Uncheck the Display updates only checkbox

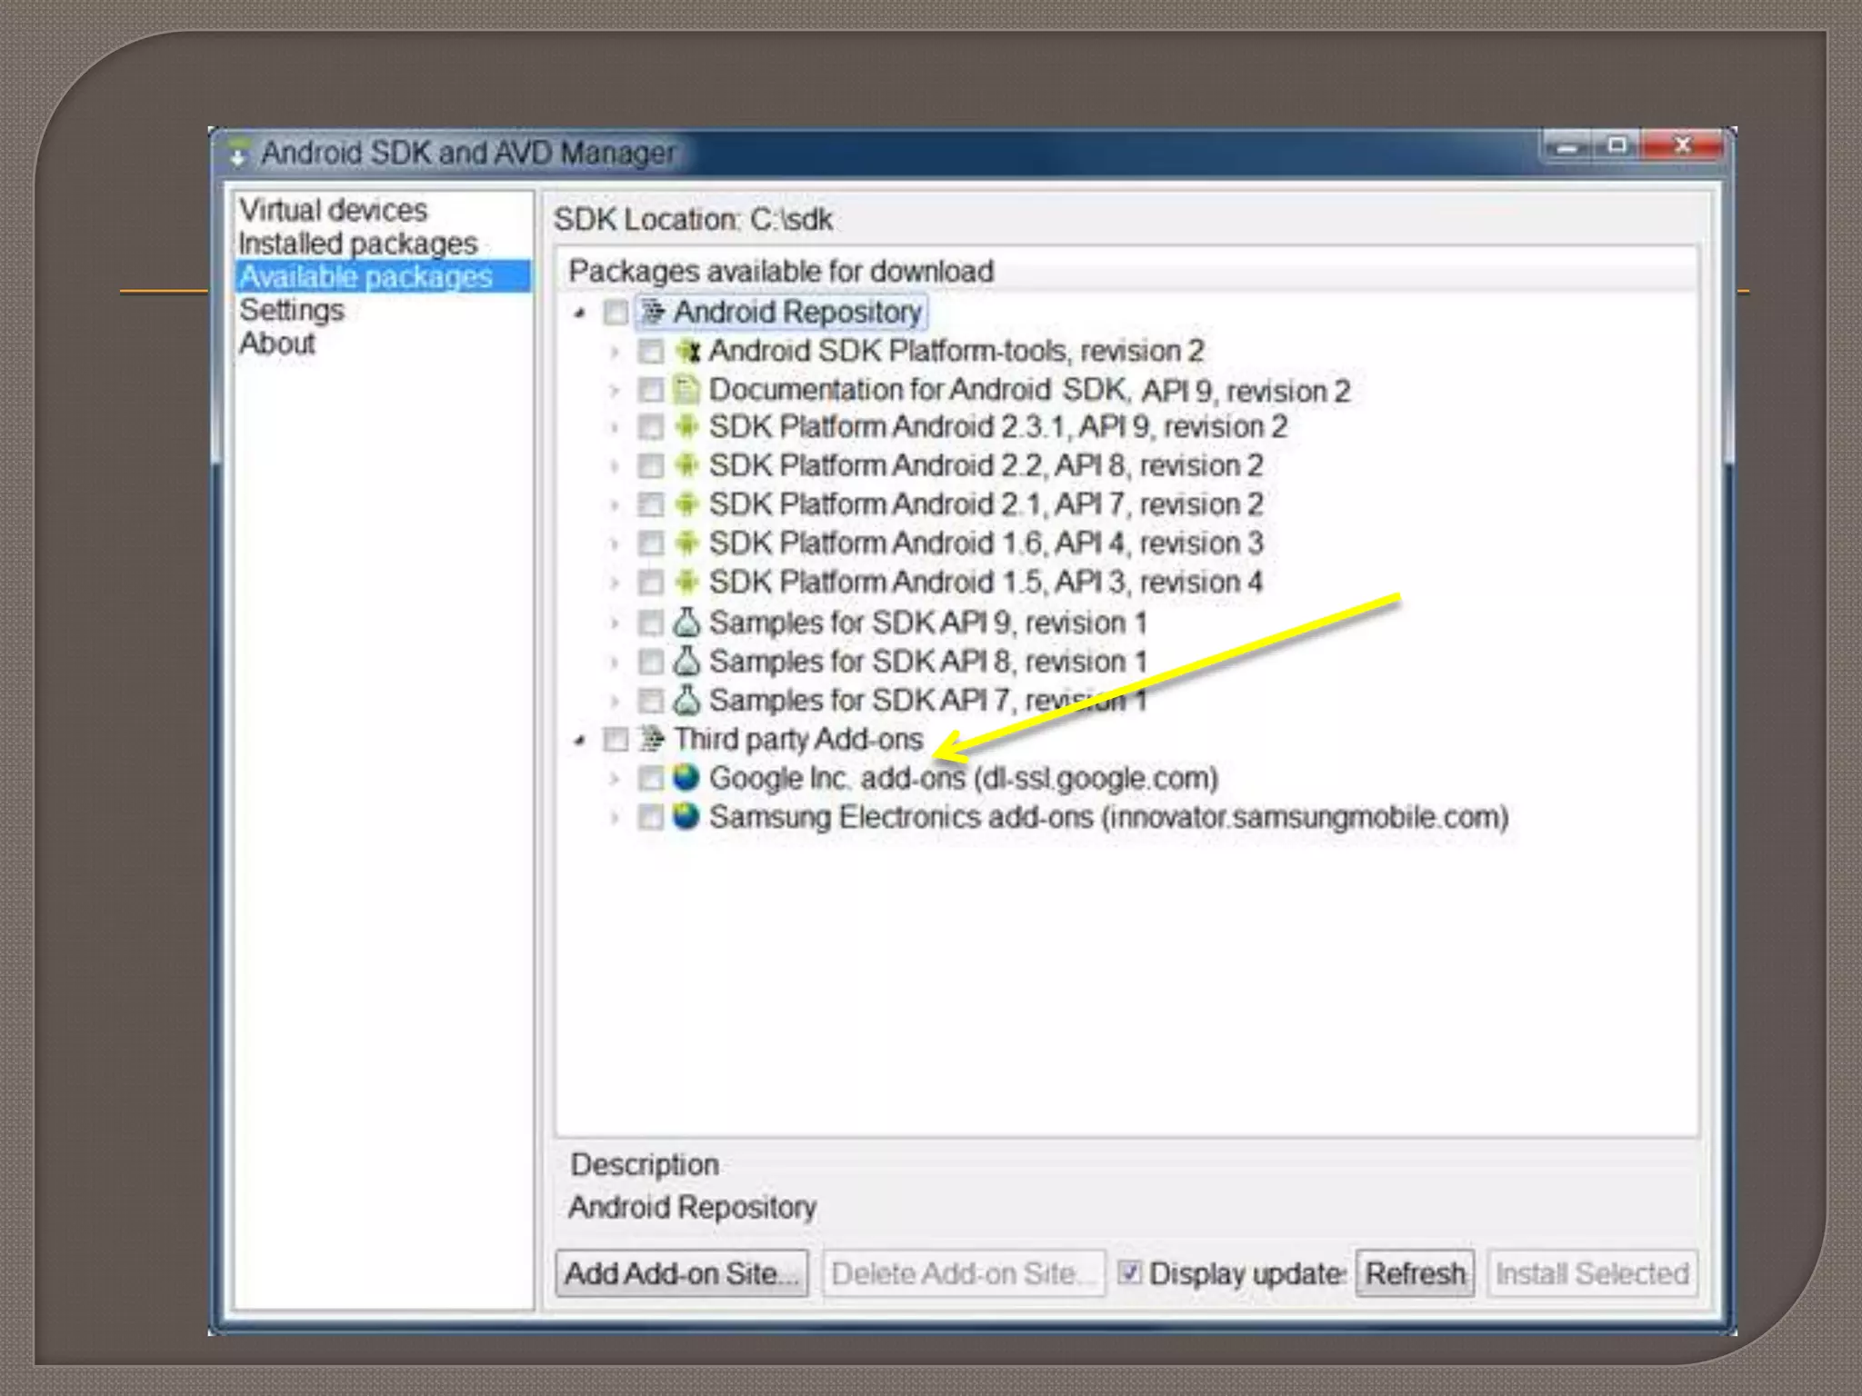pyautogui.click(x=1129, y=1272)
